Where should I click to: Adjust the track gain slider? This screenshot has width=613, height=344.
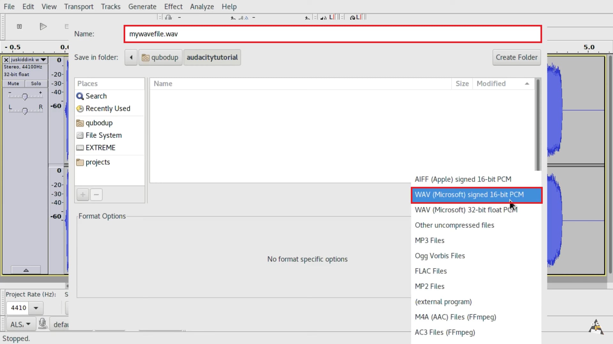pyautogui.click(x=25, y=96)
